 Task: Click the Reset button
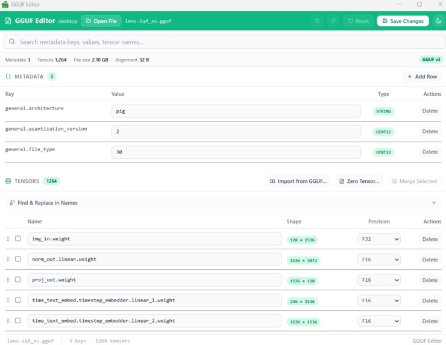tap(358, 21)
